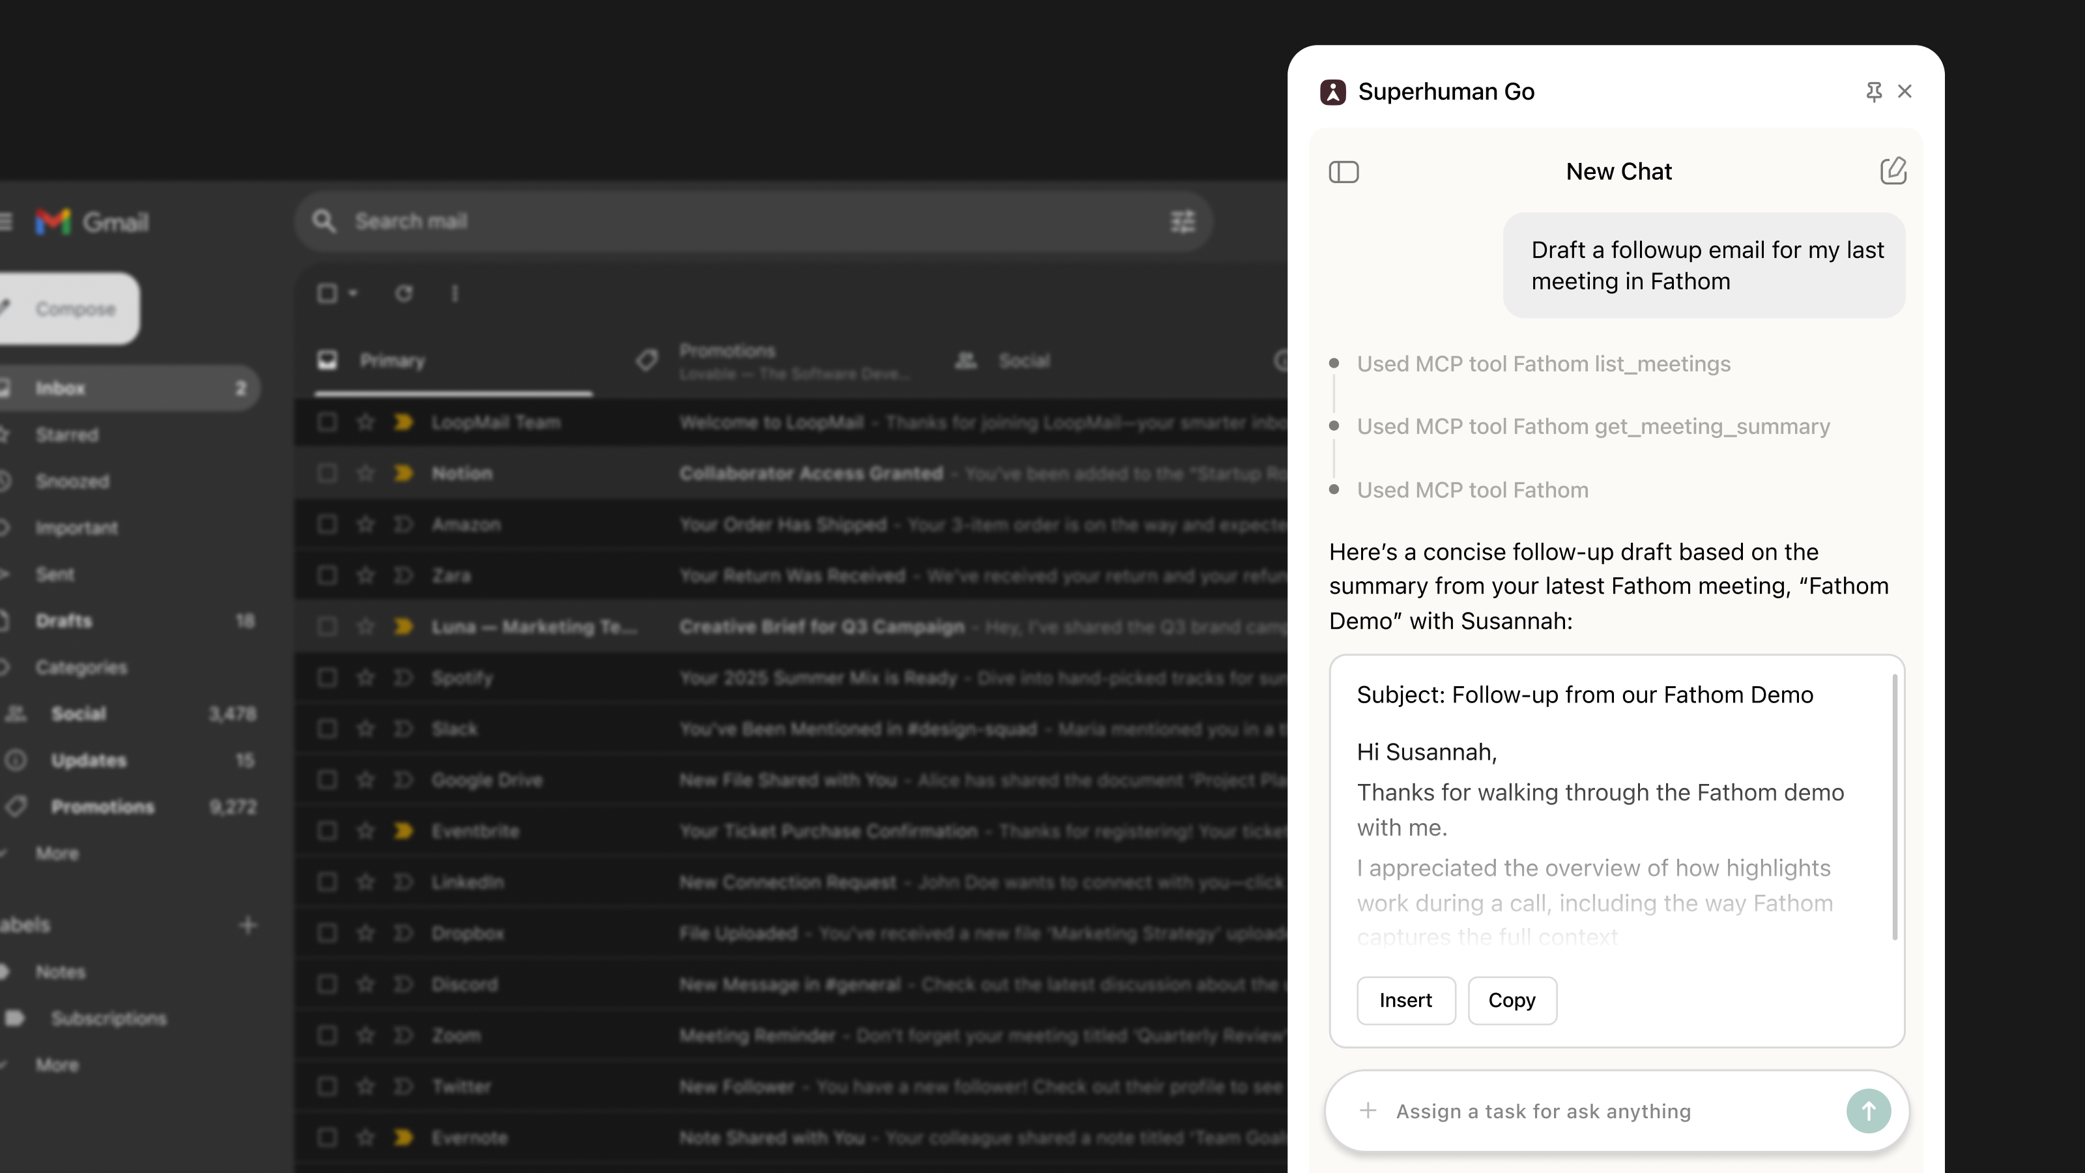Viewport: 2085px width, 1173px height.
Task: Click the Gmail search magnifier icon
Action: (x=324, y=222)
